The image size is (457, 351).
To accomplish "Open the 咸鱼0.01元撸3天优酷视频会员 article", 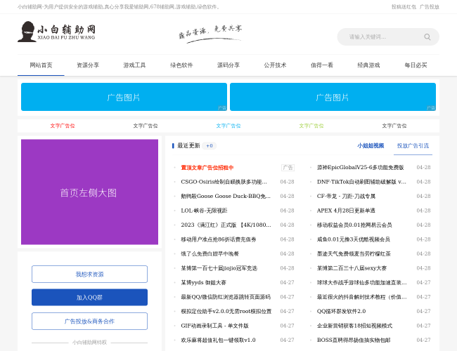I will (354, 239).
